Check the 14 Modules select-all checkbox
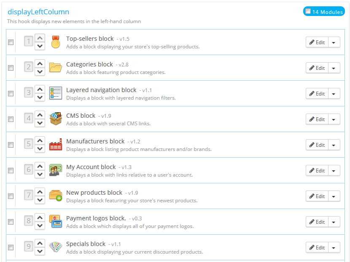 tap(308, 11)
